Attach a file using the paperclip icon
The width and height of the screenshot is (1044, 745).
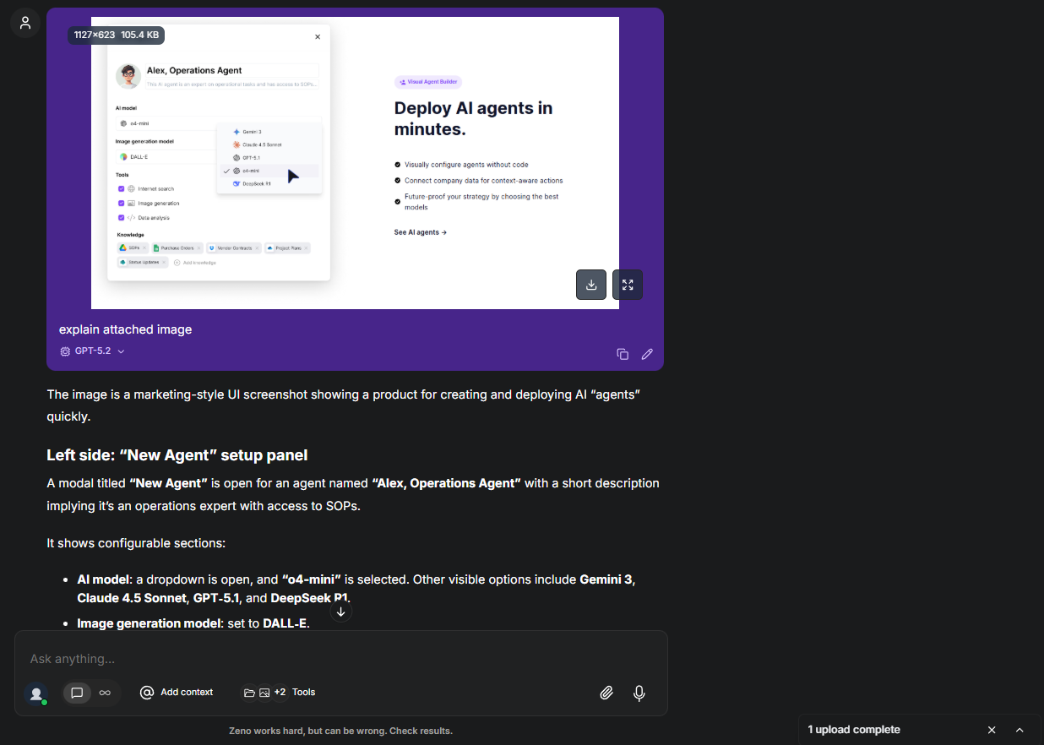click(606, 693)
